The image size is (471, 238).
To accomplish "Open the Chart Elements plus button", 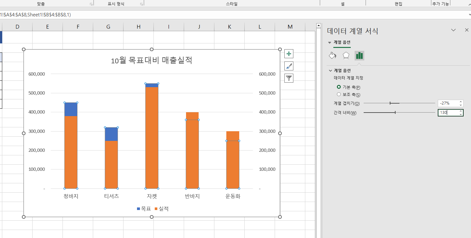I will (x=289, y=54).
